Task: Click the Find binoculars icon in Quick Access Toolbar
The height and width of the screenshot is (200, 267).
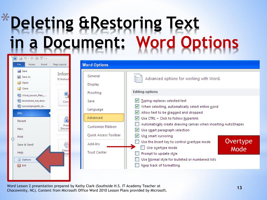Action: point(37,59)
